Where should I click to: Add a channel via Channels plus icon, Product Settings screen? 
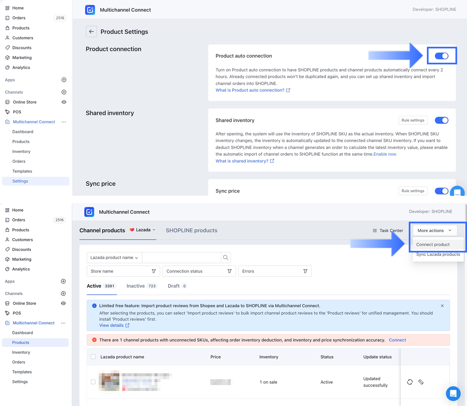point(64,92)
